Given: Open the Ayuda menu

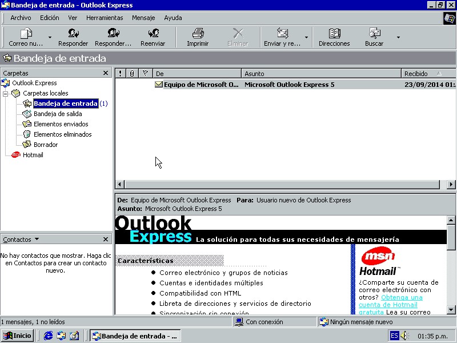Looking at the screenshot, I should (173, 18).
